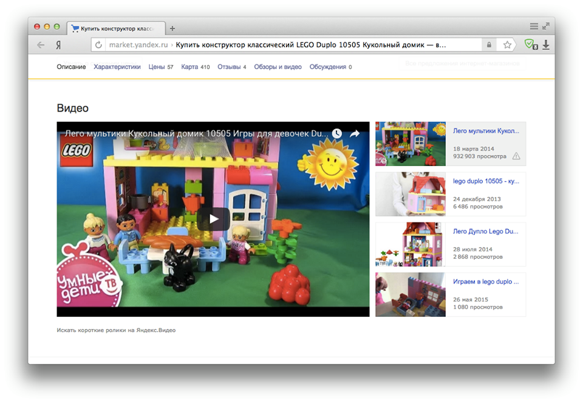Select the thumbnail for the 18 марта 2014 video
Viewport: 583px width, 403px height.
tap(411, 144)
